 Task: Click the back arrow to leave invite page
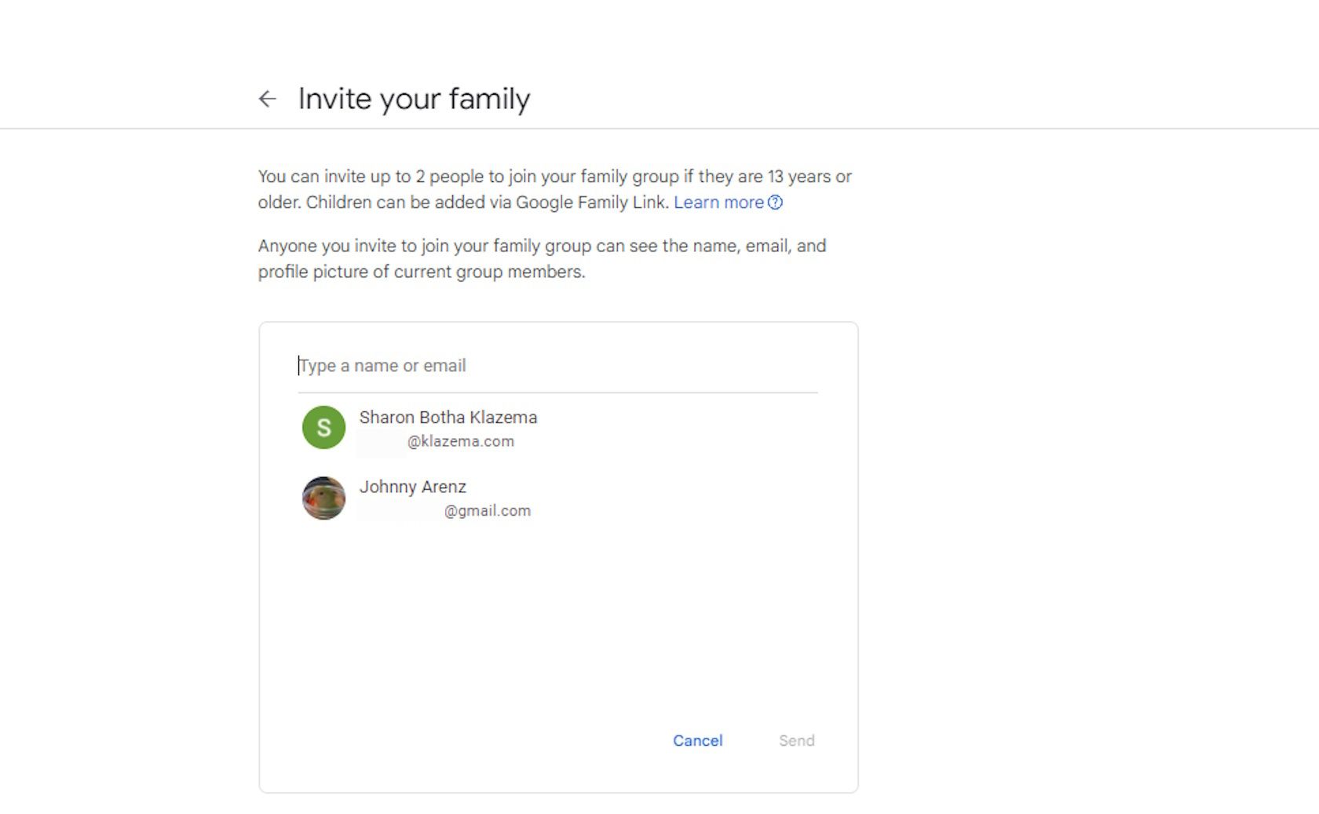click(268, 98)
